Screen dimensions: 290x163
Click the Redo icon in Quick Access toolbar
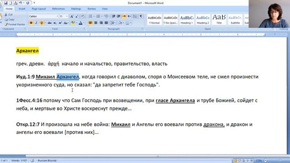tap(28, 3)
